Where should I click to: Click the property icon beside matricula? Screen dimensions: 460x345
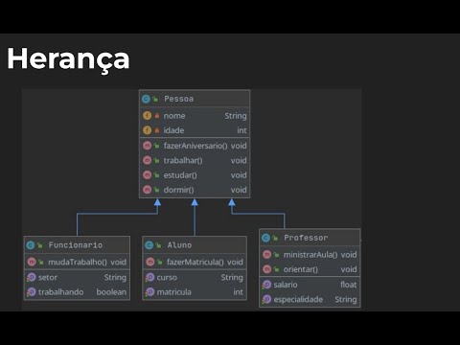coord(149,292)
